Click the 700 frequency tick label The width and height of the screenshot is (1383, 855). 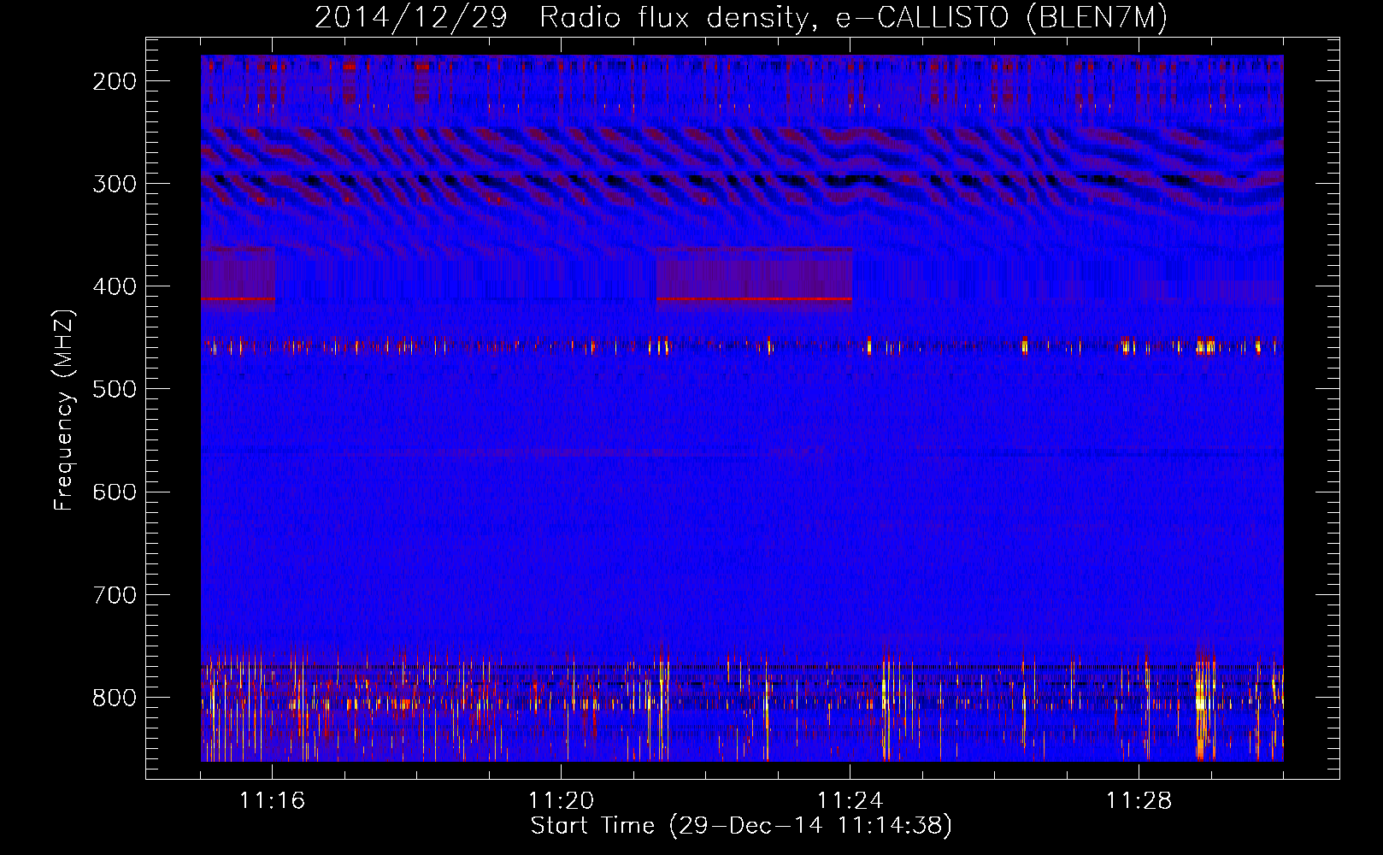pos(115,595)
